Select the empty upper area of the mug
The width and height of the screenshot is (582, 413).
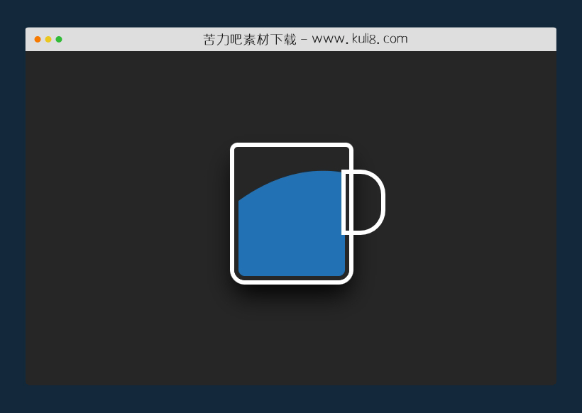(x=270, y=158)
